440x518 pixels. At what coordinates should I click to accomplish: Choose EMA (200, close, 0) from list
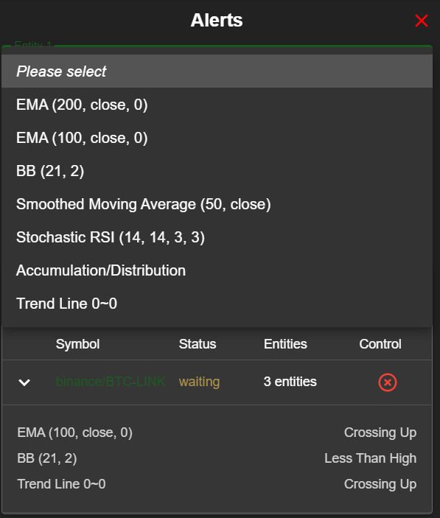click(x=217, y=105)
